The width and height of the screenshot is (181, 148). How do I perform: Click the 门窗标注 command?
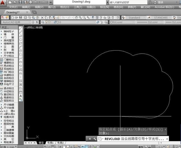[x=7, y=60]
